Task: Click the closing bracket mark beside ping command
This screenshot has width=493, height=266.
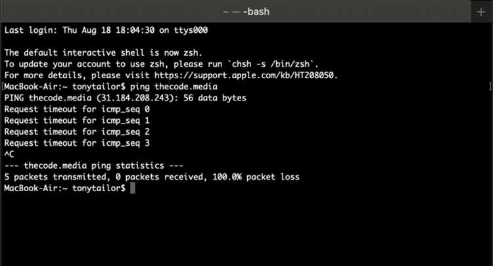Action: click(x=490, y=87)
